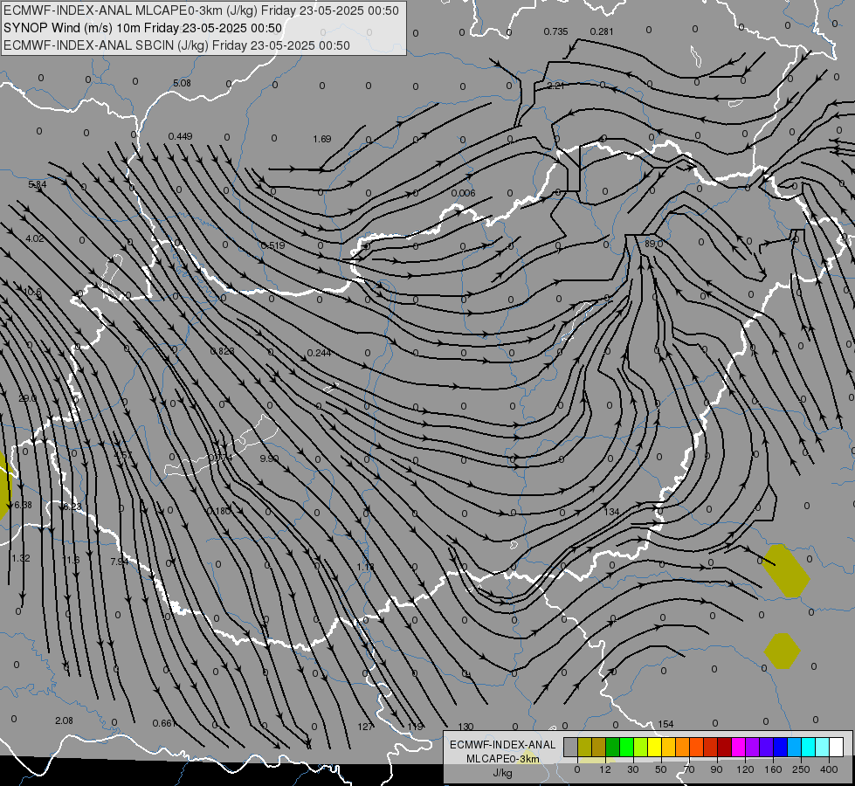
Task: Click the map value 10.6
Action: pyautogui.click(x=31, y=293)
